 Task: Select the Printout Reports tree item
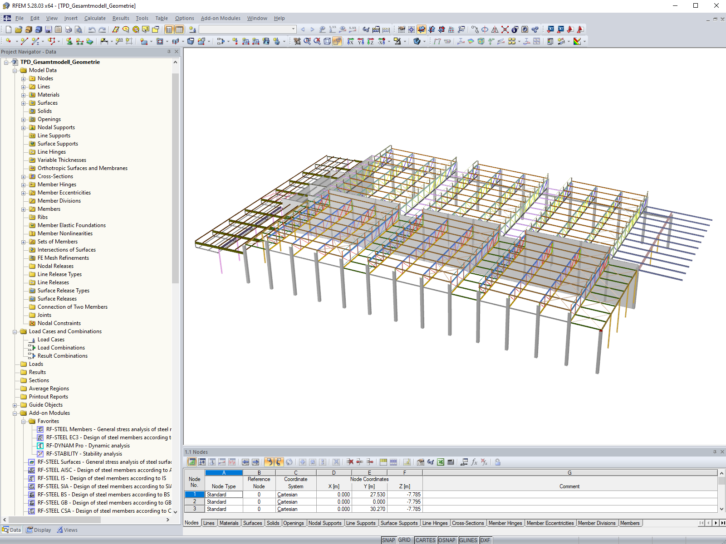click(x=49, y=397)
